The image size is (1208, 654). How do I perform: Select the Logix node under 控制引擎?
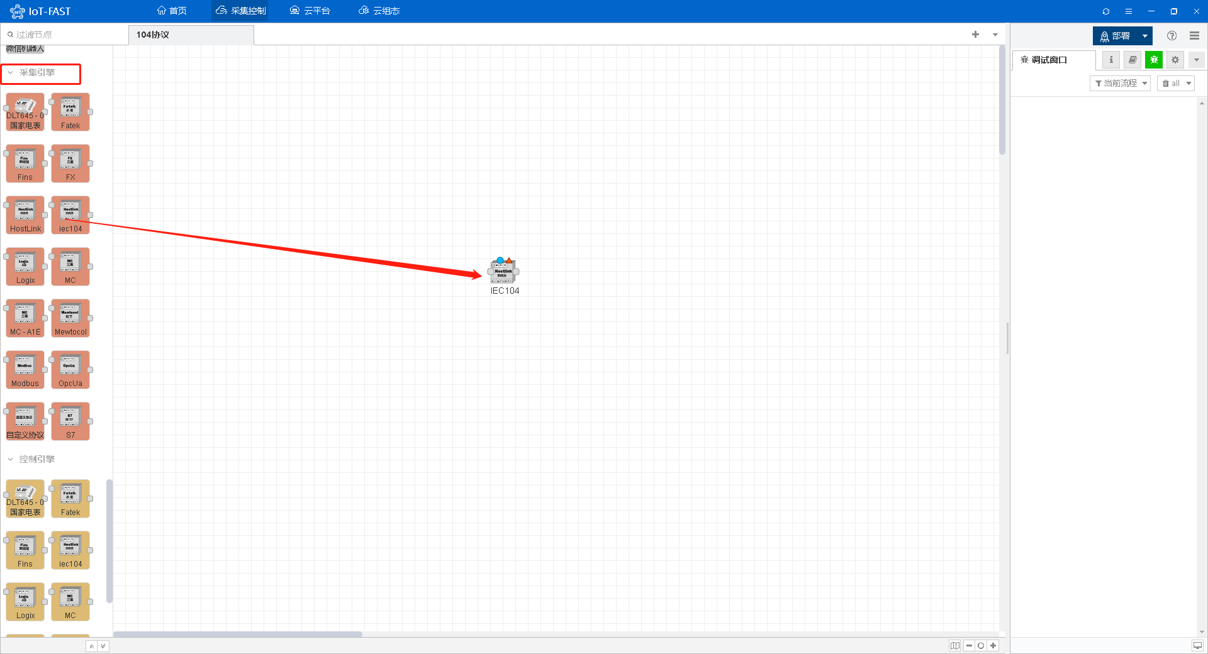pos(25,602)
